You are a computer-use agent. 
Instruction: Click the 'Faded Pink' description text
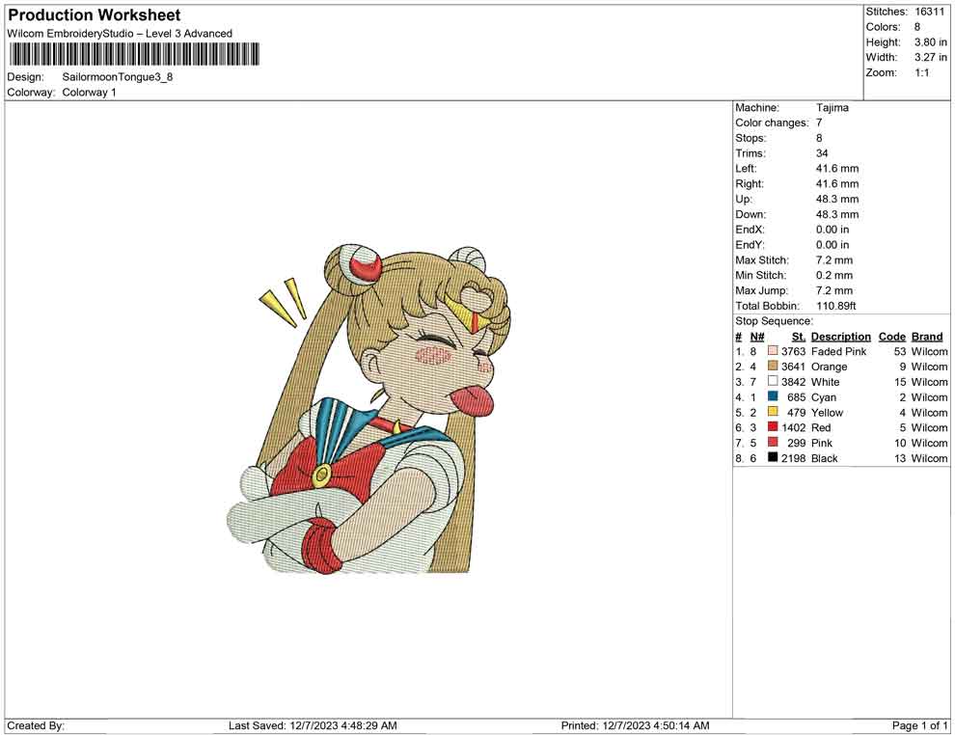click(838, 351)
